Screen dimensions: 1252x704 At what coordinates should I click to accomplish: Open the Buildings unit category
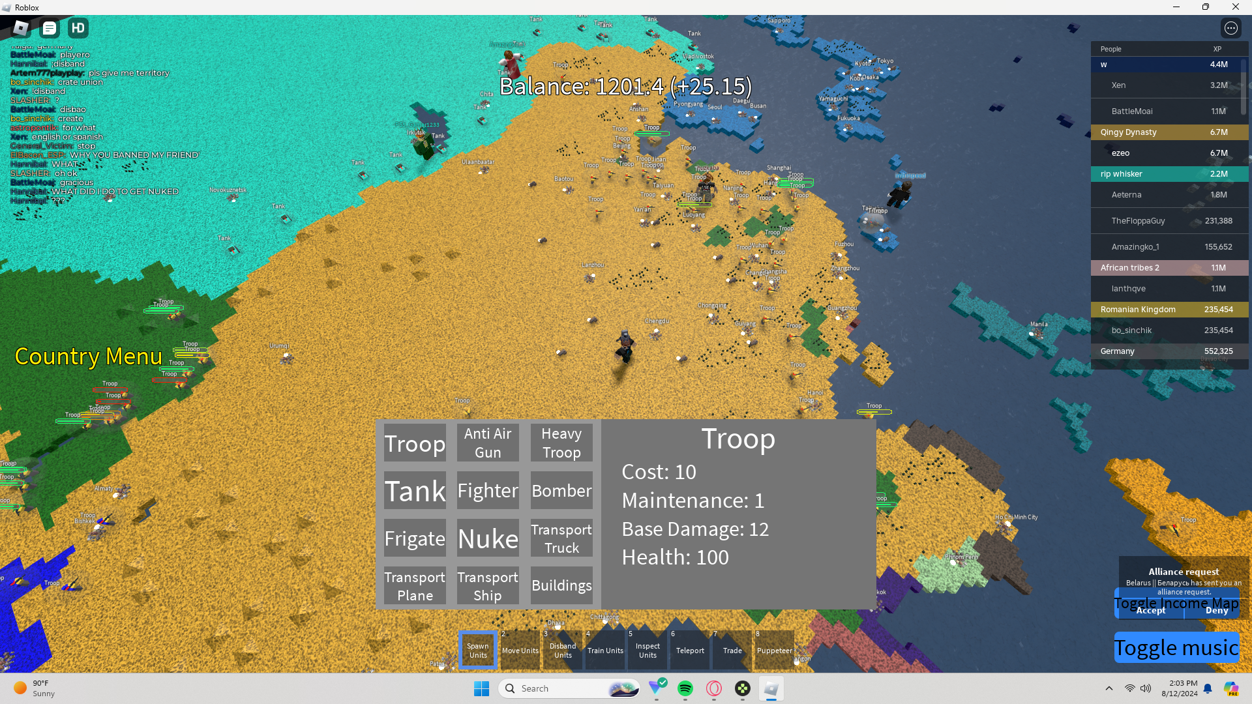(561, 585)
